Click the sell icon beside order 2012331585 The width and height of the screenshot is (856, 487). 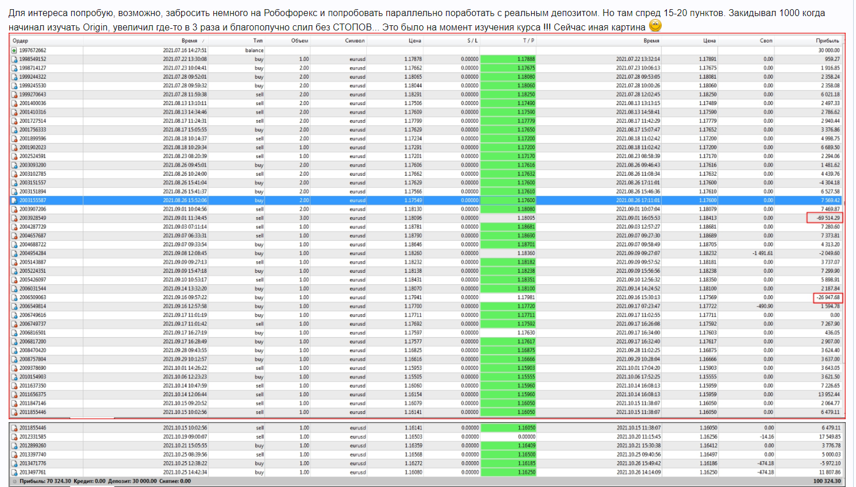point(14,437)
